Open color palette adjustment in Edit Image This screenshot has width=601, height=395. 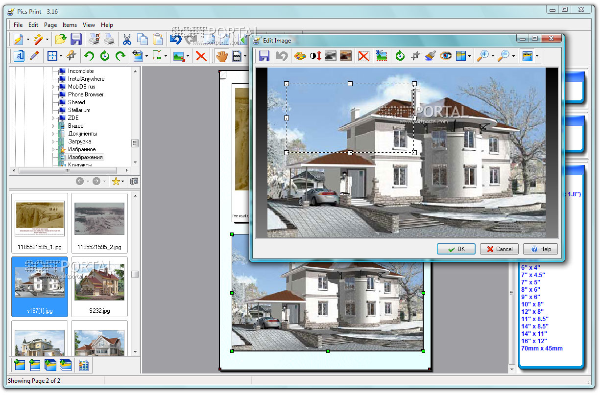pyautogui.click(x=300, y=56)
